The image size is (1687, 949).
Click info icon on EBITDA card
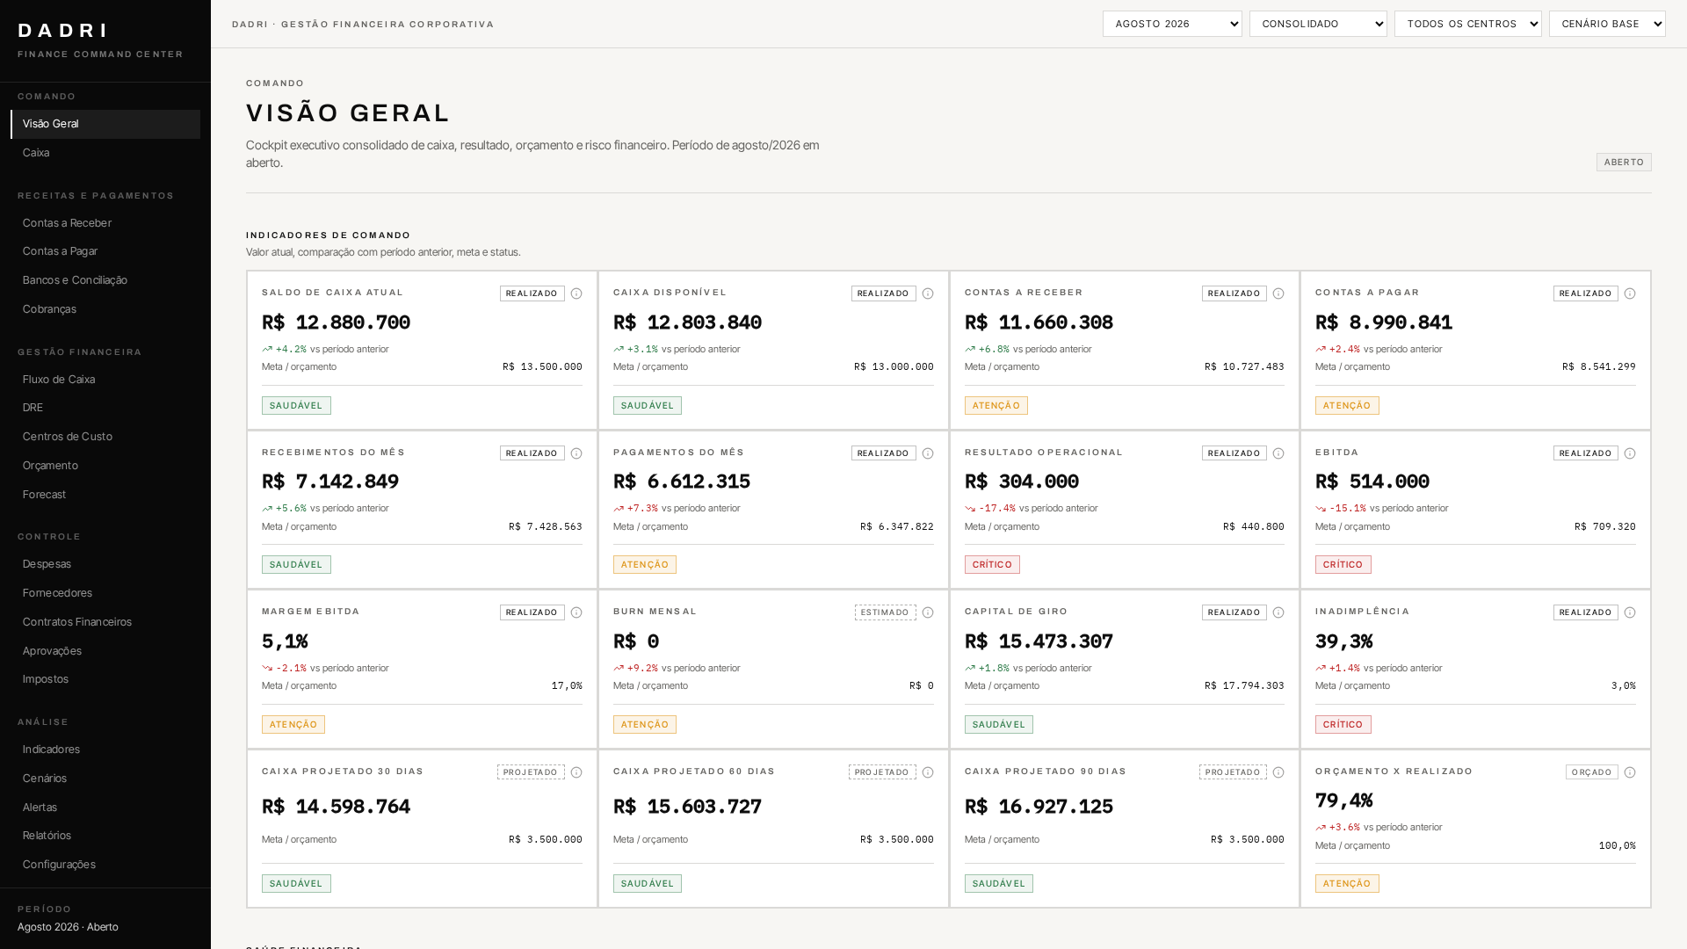click(1630, 453)
